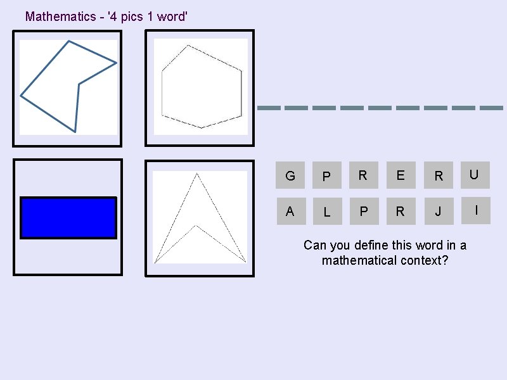This screenshot has width=507, height=380.
Task: Choose the letter U tile
Action: pos(475,175)
